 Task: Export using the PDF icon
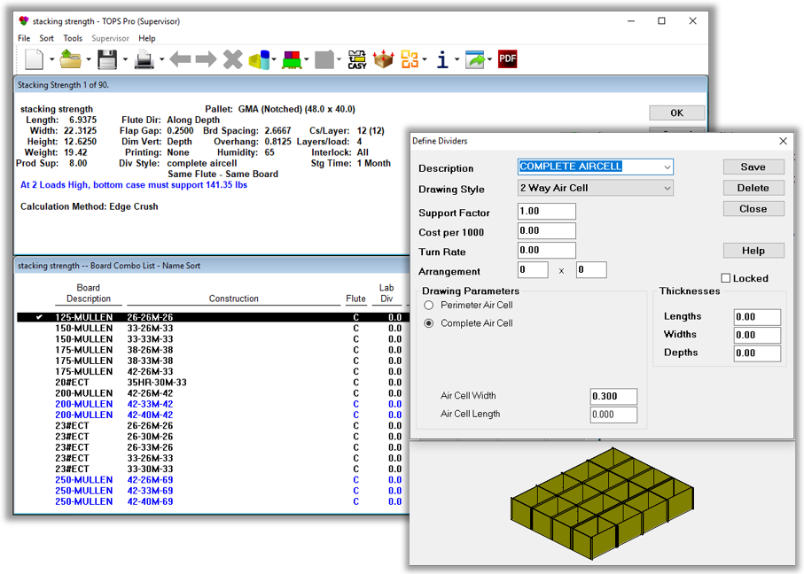tap(507, 59)
